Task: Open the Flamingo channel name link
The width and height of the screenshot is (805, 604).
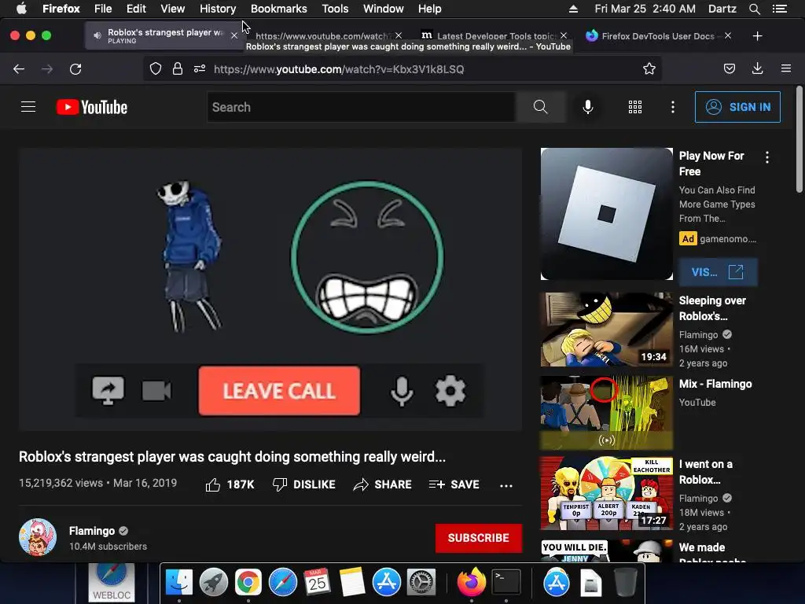Action: pos(92,531)
